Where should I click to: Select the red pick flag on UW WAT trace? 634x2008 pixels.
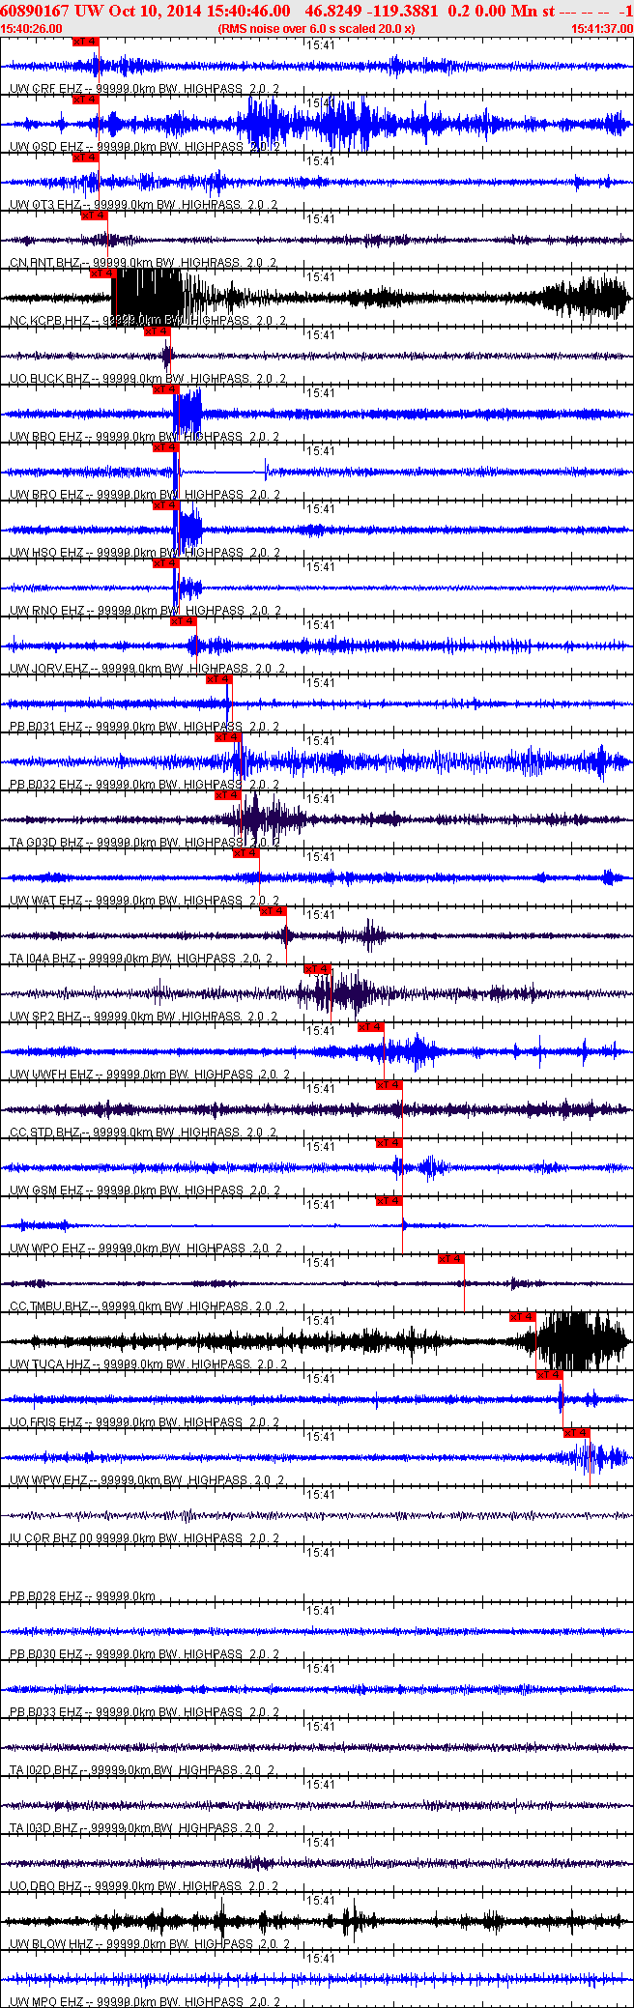246,853
